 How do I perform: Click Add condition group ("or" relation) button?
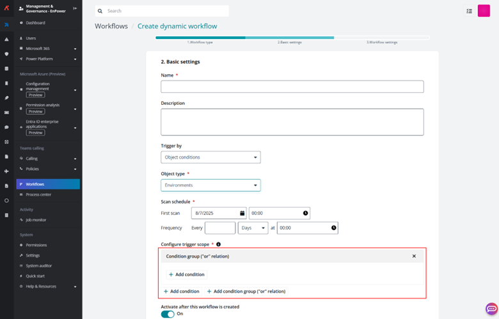pos(246,291)
